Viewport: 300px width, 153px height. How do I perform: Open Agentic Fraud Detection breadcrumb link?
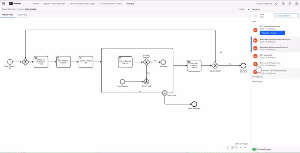[x=54, y=4]
